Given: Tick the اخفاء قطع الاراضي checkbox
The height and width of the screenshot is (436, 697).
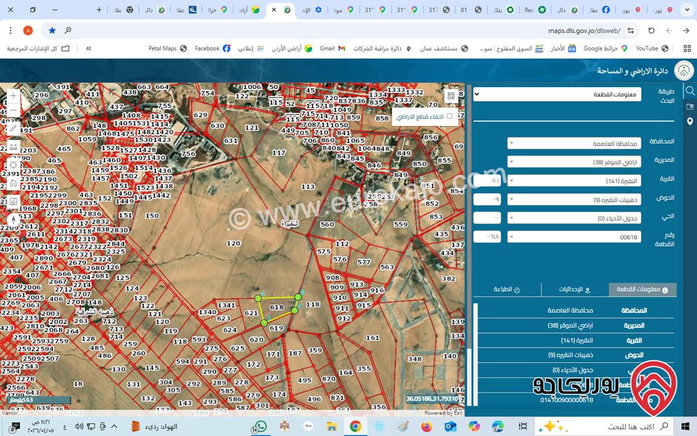Looking at the screenshot, I should tap(449, 116).
